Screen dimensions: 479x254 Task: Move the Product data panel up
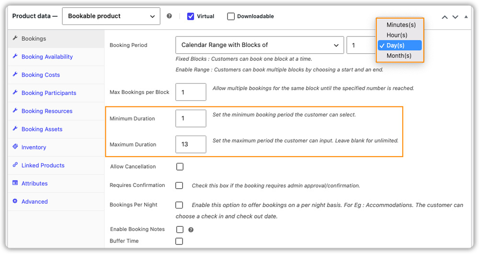pyautogui.click(x=445, y=17)
